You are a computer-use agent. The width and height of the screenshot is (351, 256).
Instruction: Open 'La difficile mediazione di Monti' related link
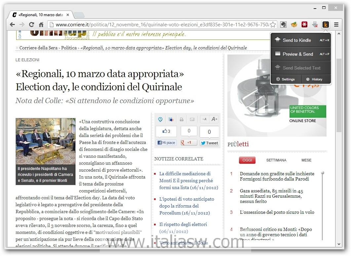pos(189,181)
